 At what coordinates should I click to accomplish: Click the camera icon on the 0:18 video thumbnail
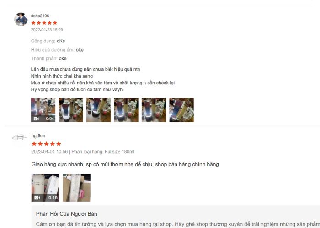[37, 197]
